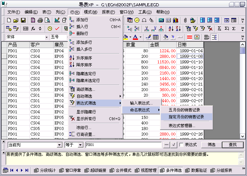Open the 当前列 column dropdown

tap(60, 145)
